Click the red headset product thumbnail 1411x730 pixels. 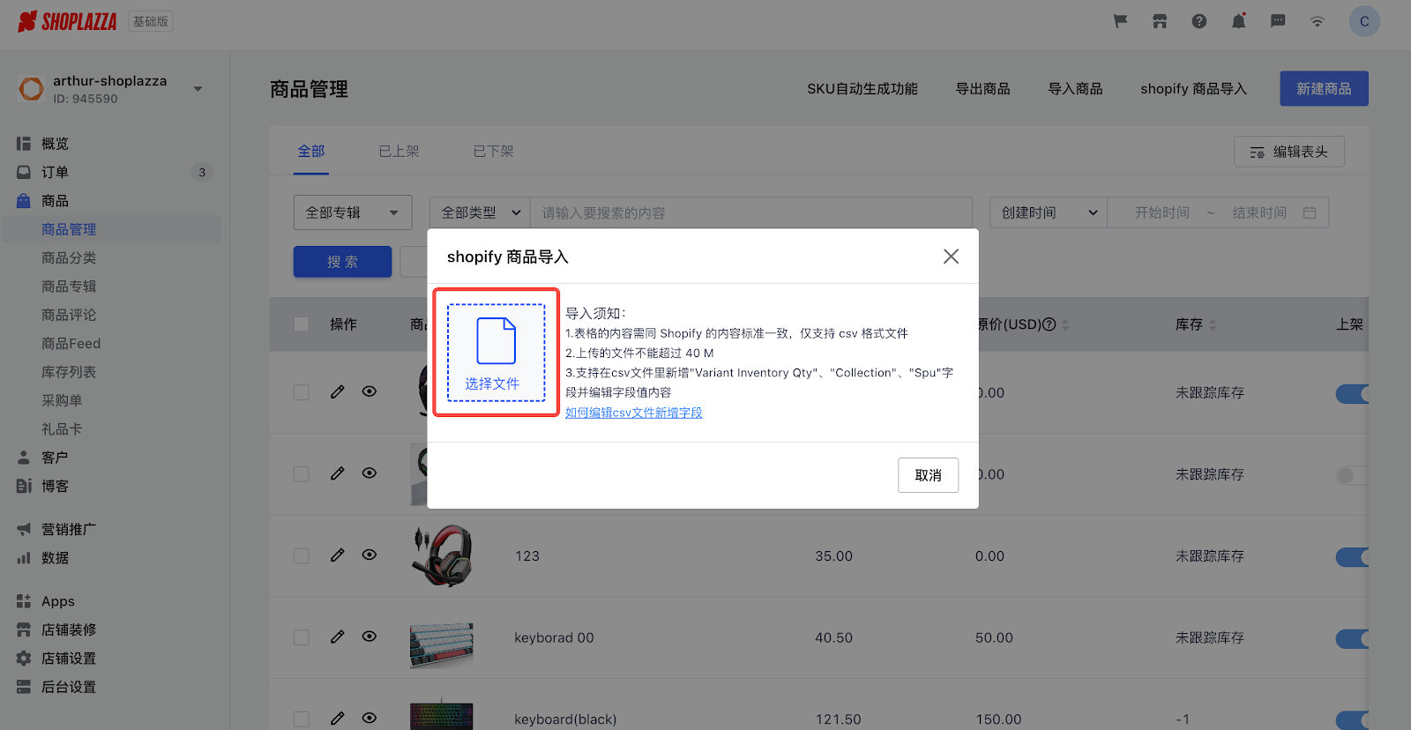coord(442,556)
